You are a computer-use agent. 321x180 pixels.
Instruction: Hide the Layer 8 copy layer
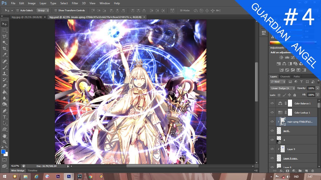click(272, 158)
